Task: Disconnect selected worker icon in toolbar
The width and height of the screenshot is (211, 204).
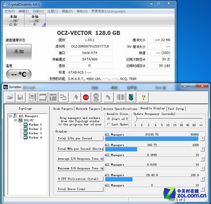Action: (121, 97)
